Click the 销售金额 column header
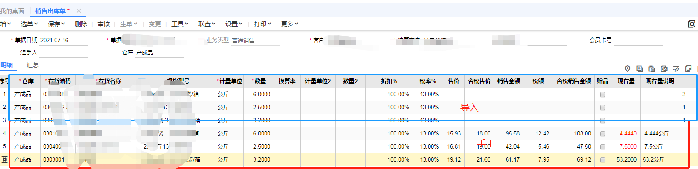 [509, 81]
